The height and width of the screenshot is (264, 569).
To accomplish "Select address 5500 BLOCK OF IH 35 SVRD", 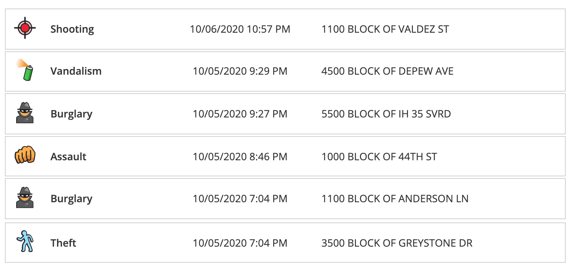I will click(386, 114).
